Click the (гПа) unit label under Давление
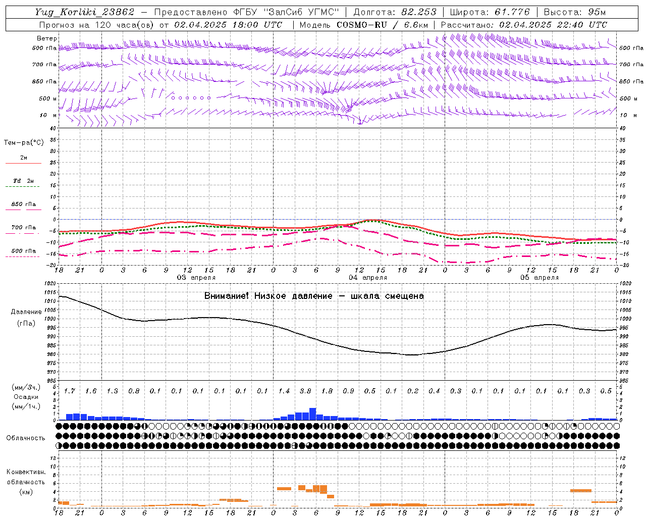Screen dimensions: 646x517 tap(26, 324)
